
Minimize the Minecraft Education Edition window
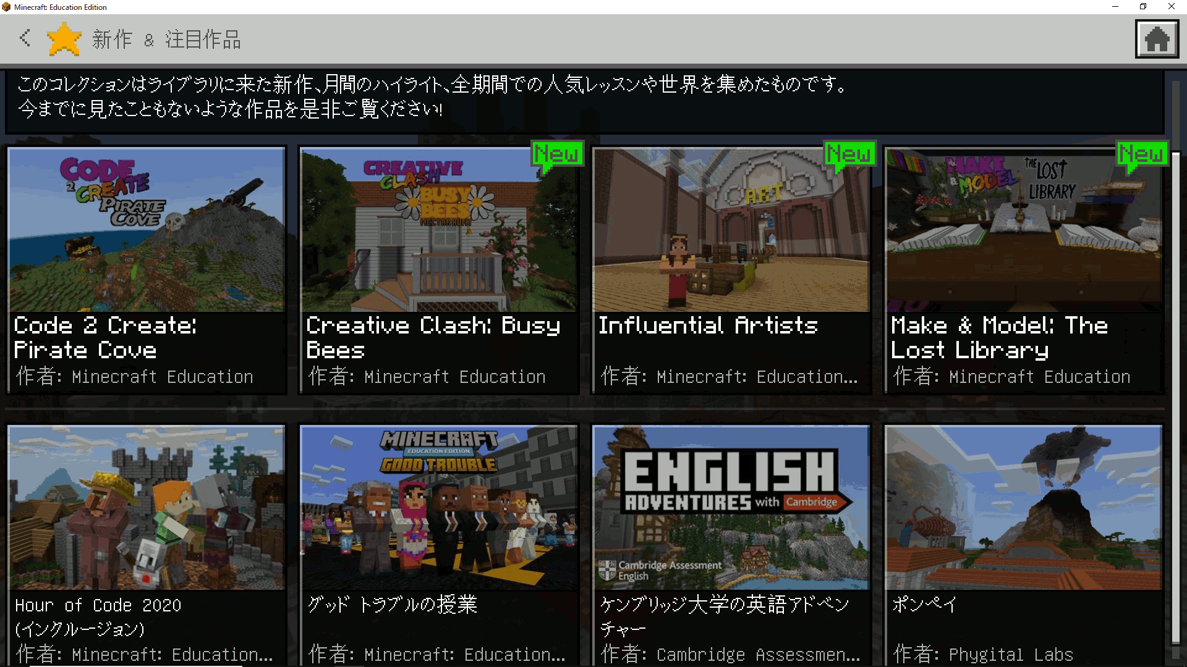click(x=1115, y=7)
